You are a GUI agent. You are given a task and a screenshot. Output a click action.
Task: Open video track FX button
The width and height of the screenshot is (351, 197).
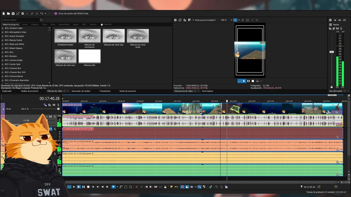click(50, 105)
